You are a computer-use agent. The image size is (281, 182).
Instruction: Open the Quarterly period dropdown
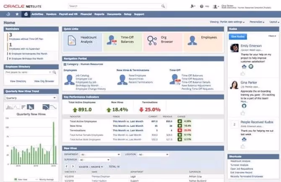pyautogui.click(x=31, y=98)
